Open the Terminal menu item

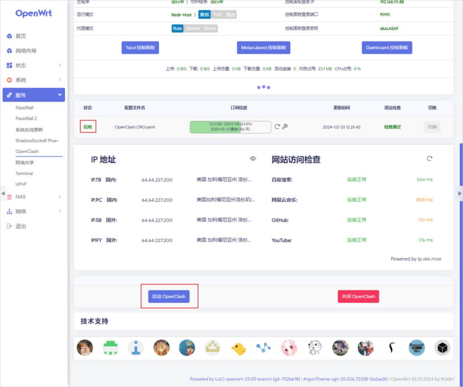click(24, 173)
